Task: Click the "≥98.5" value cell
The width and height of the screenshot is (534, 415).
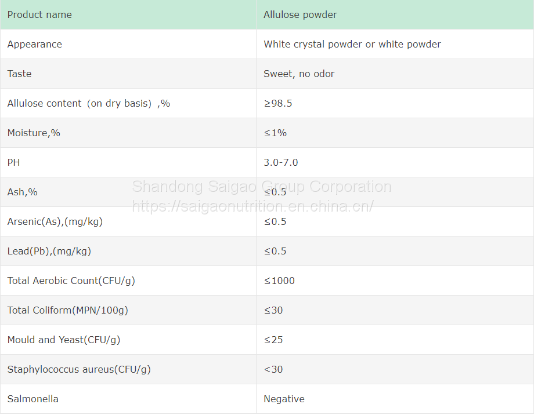Action: pos(278,103)
